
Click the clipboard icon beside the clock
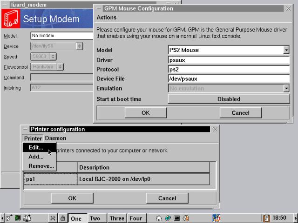267,218
